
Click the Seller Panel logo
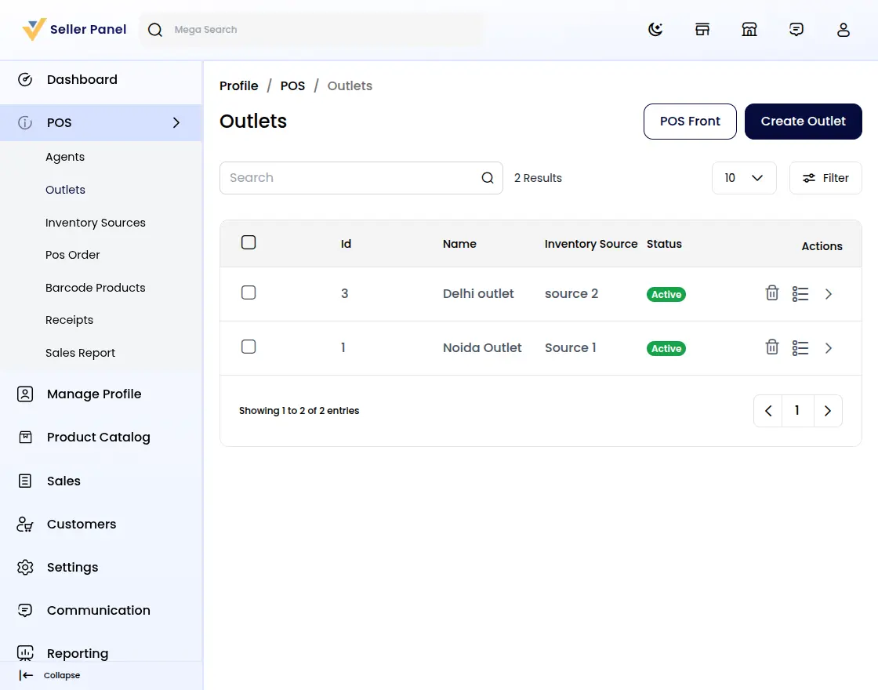[x=74, y=29]
